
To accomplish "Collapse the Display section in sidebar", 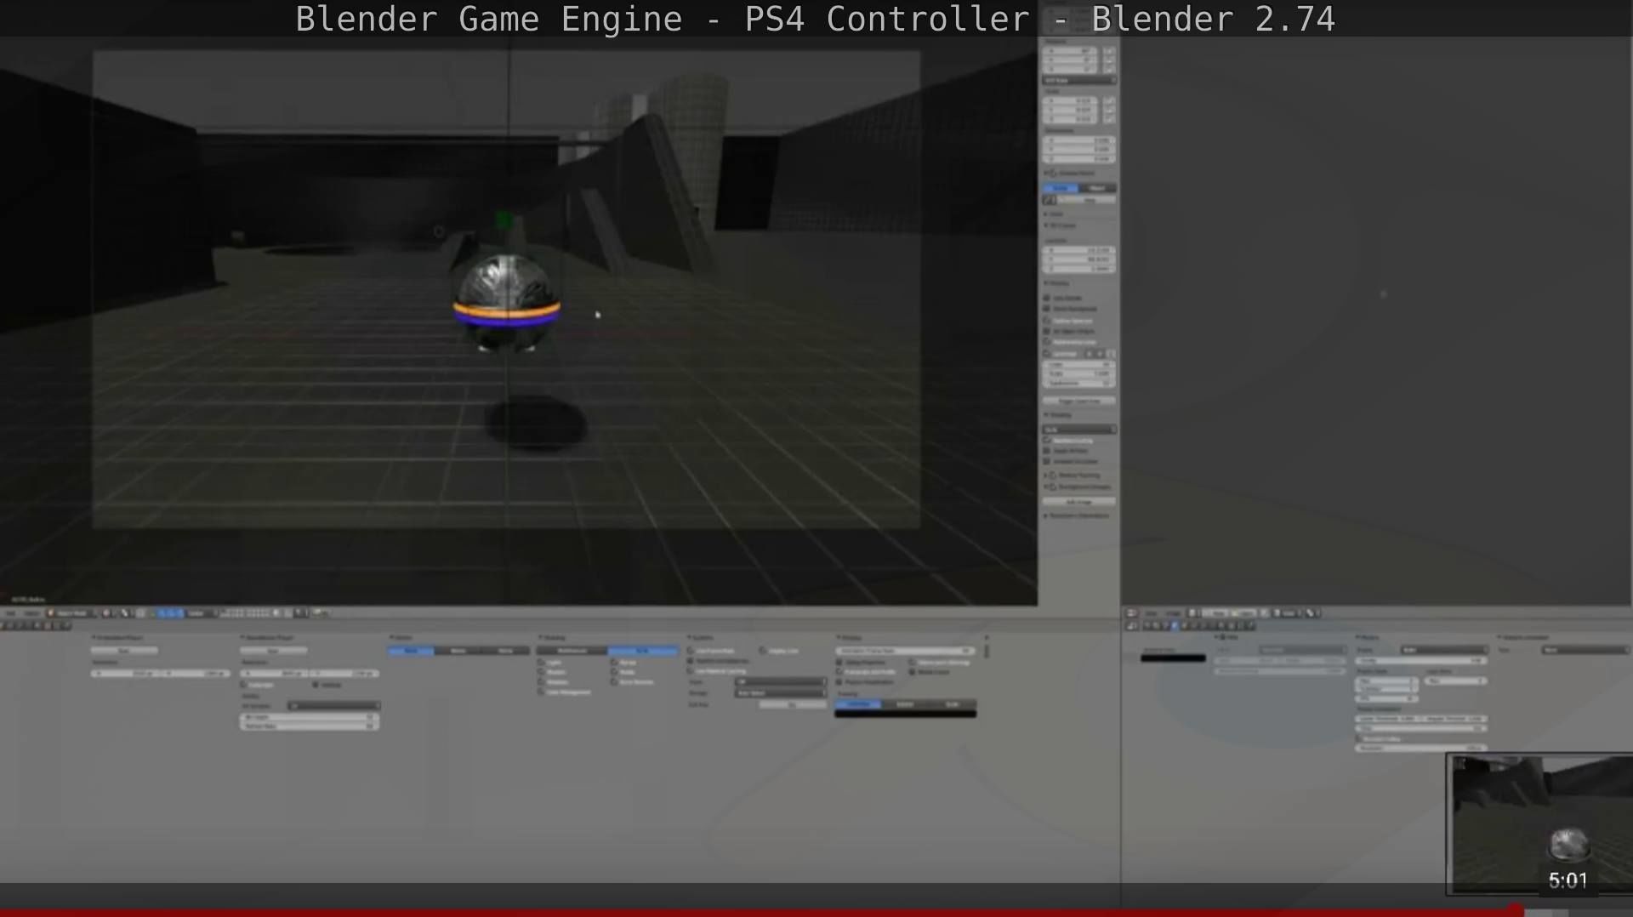I will point(1057,283).
